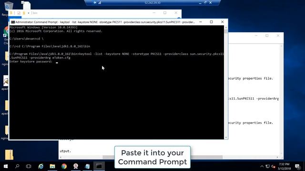Click Notepad scroll right arrow
305x171 pixels.
pyautogui.click(x=277, y=157)
